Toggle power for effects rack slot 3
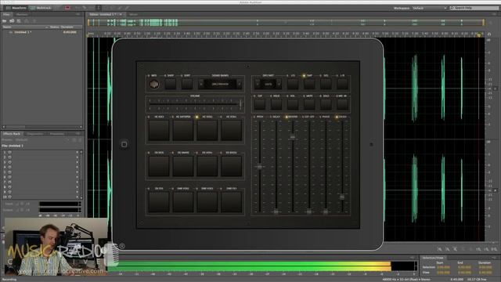501x282 pixels. (10, 162)
